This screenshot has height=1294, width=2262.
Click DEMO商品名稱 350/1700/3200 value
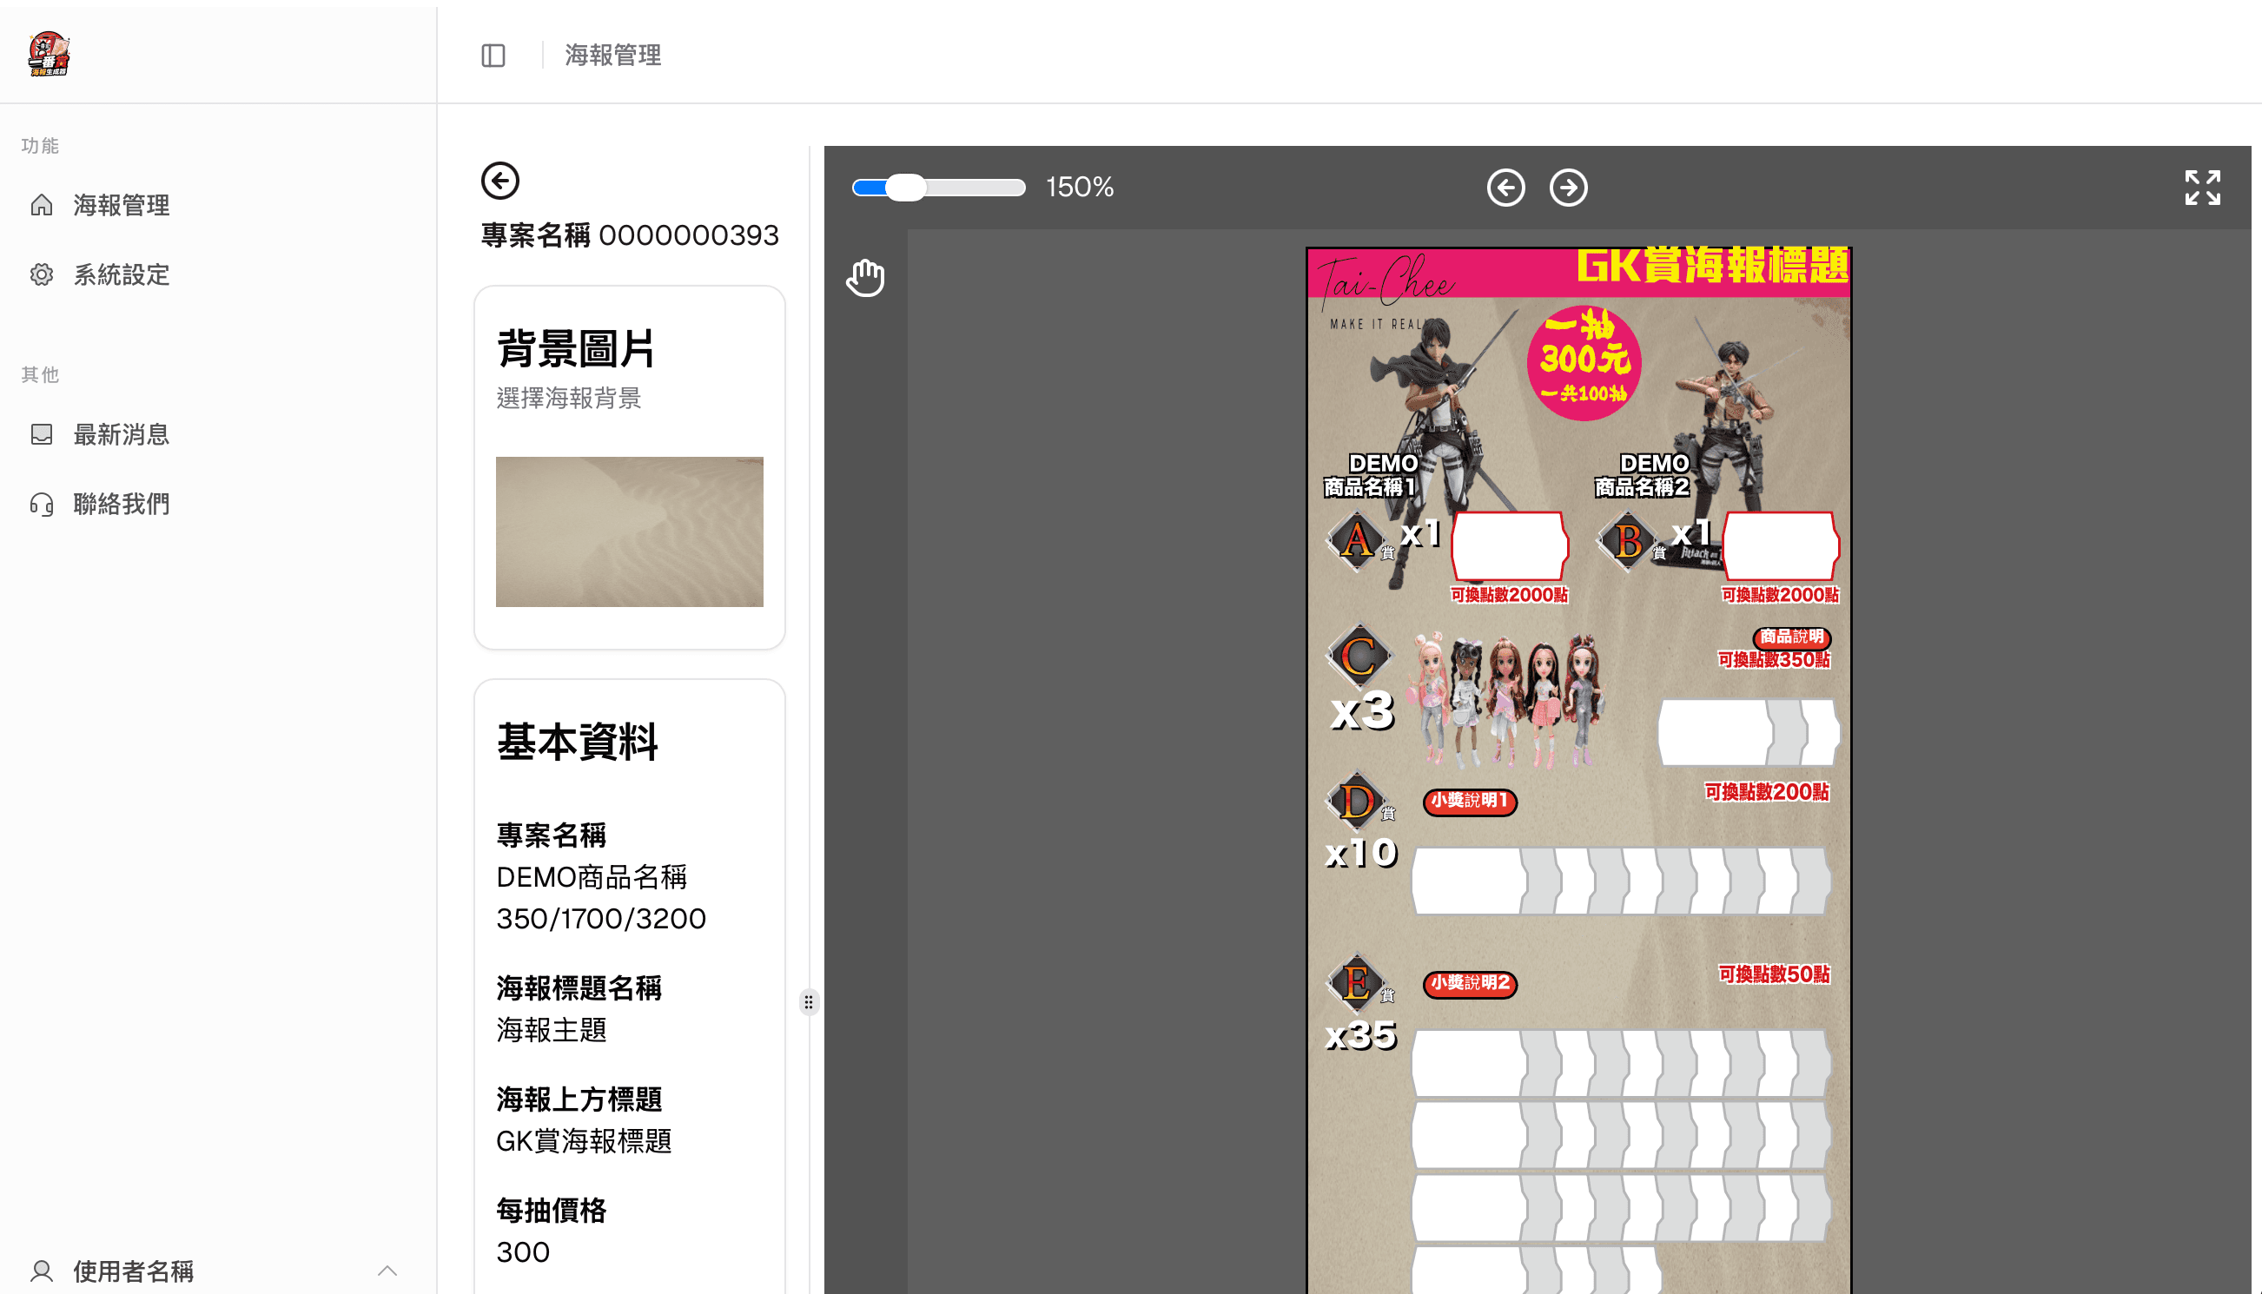coord(601,898)
